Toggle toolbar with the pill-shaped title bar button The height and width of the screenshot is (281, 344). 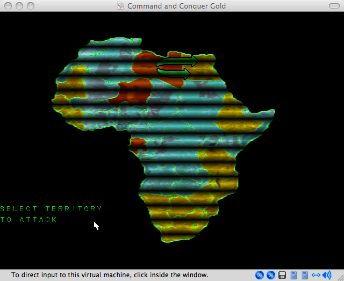click(x=334, y=6)
